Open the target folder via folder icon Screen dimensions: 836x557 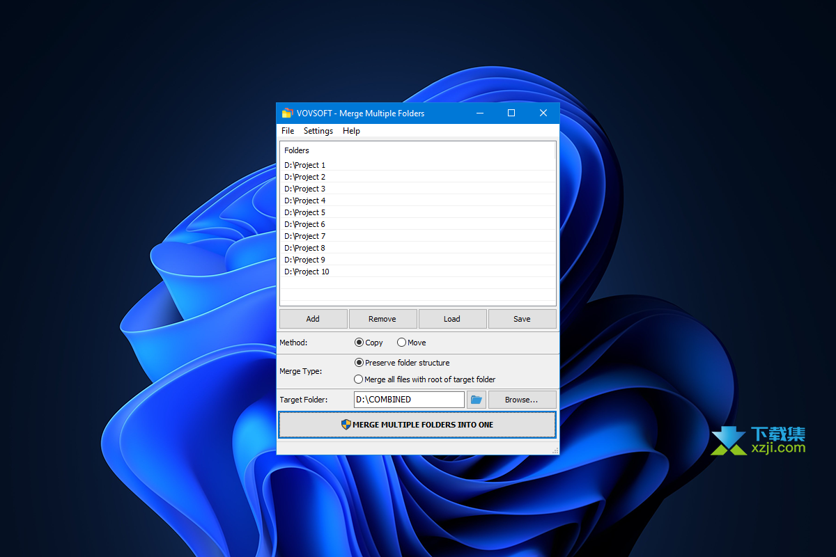click(x=477, y=400)
